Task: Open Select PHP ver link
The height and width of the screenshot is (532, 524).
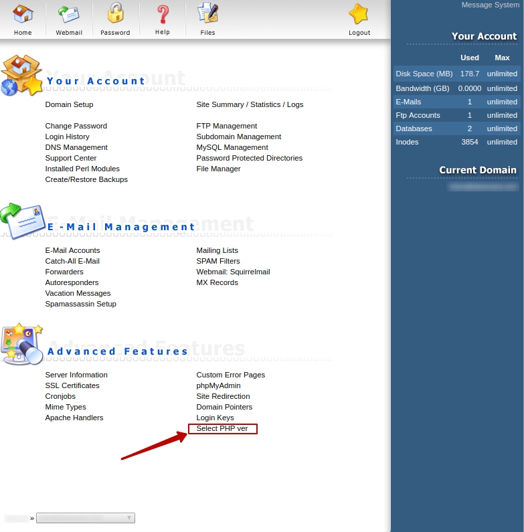Action: 222,428
